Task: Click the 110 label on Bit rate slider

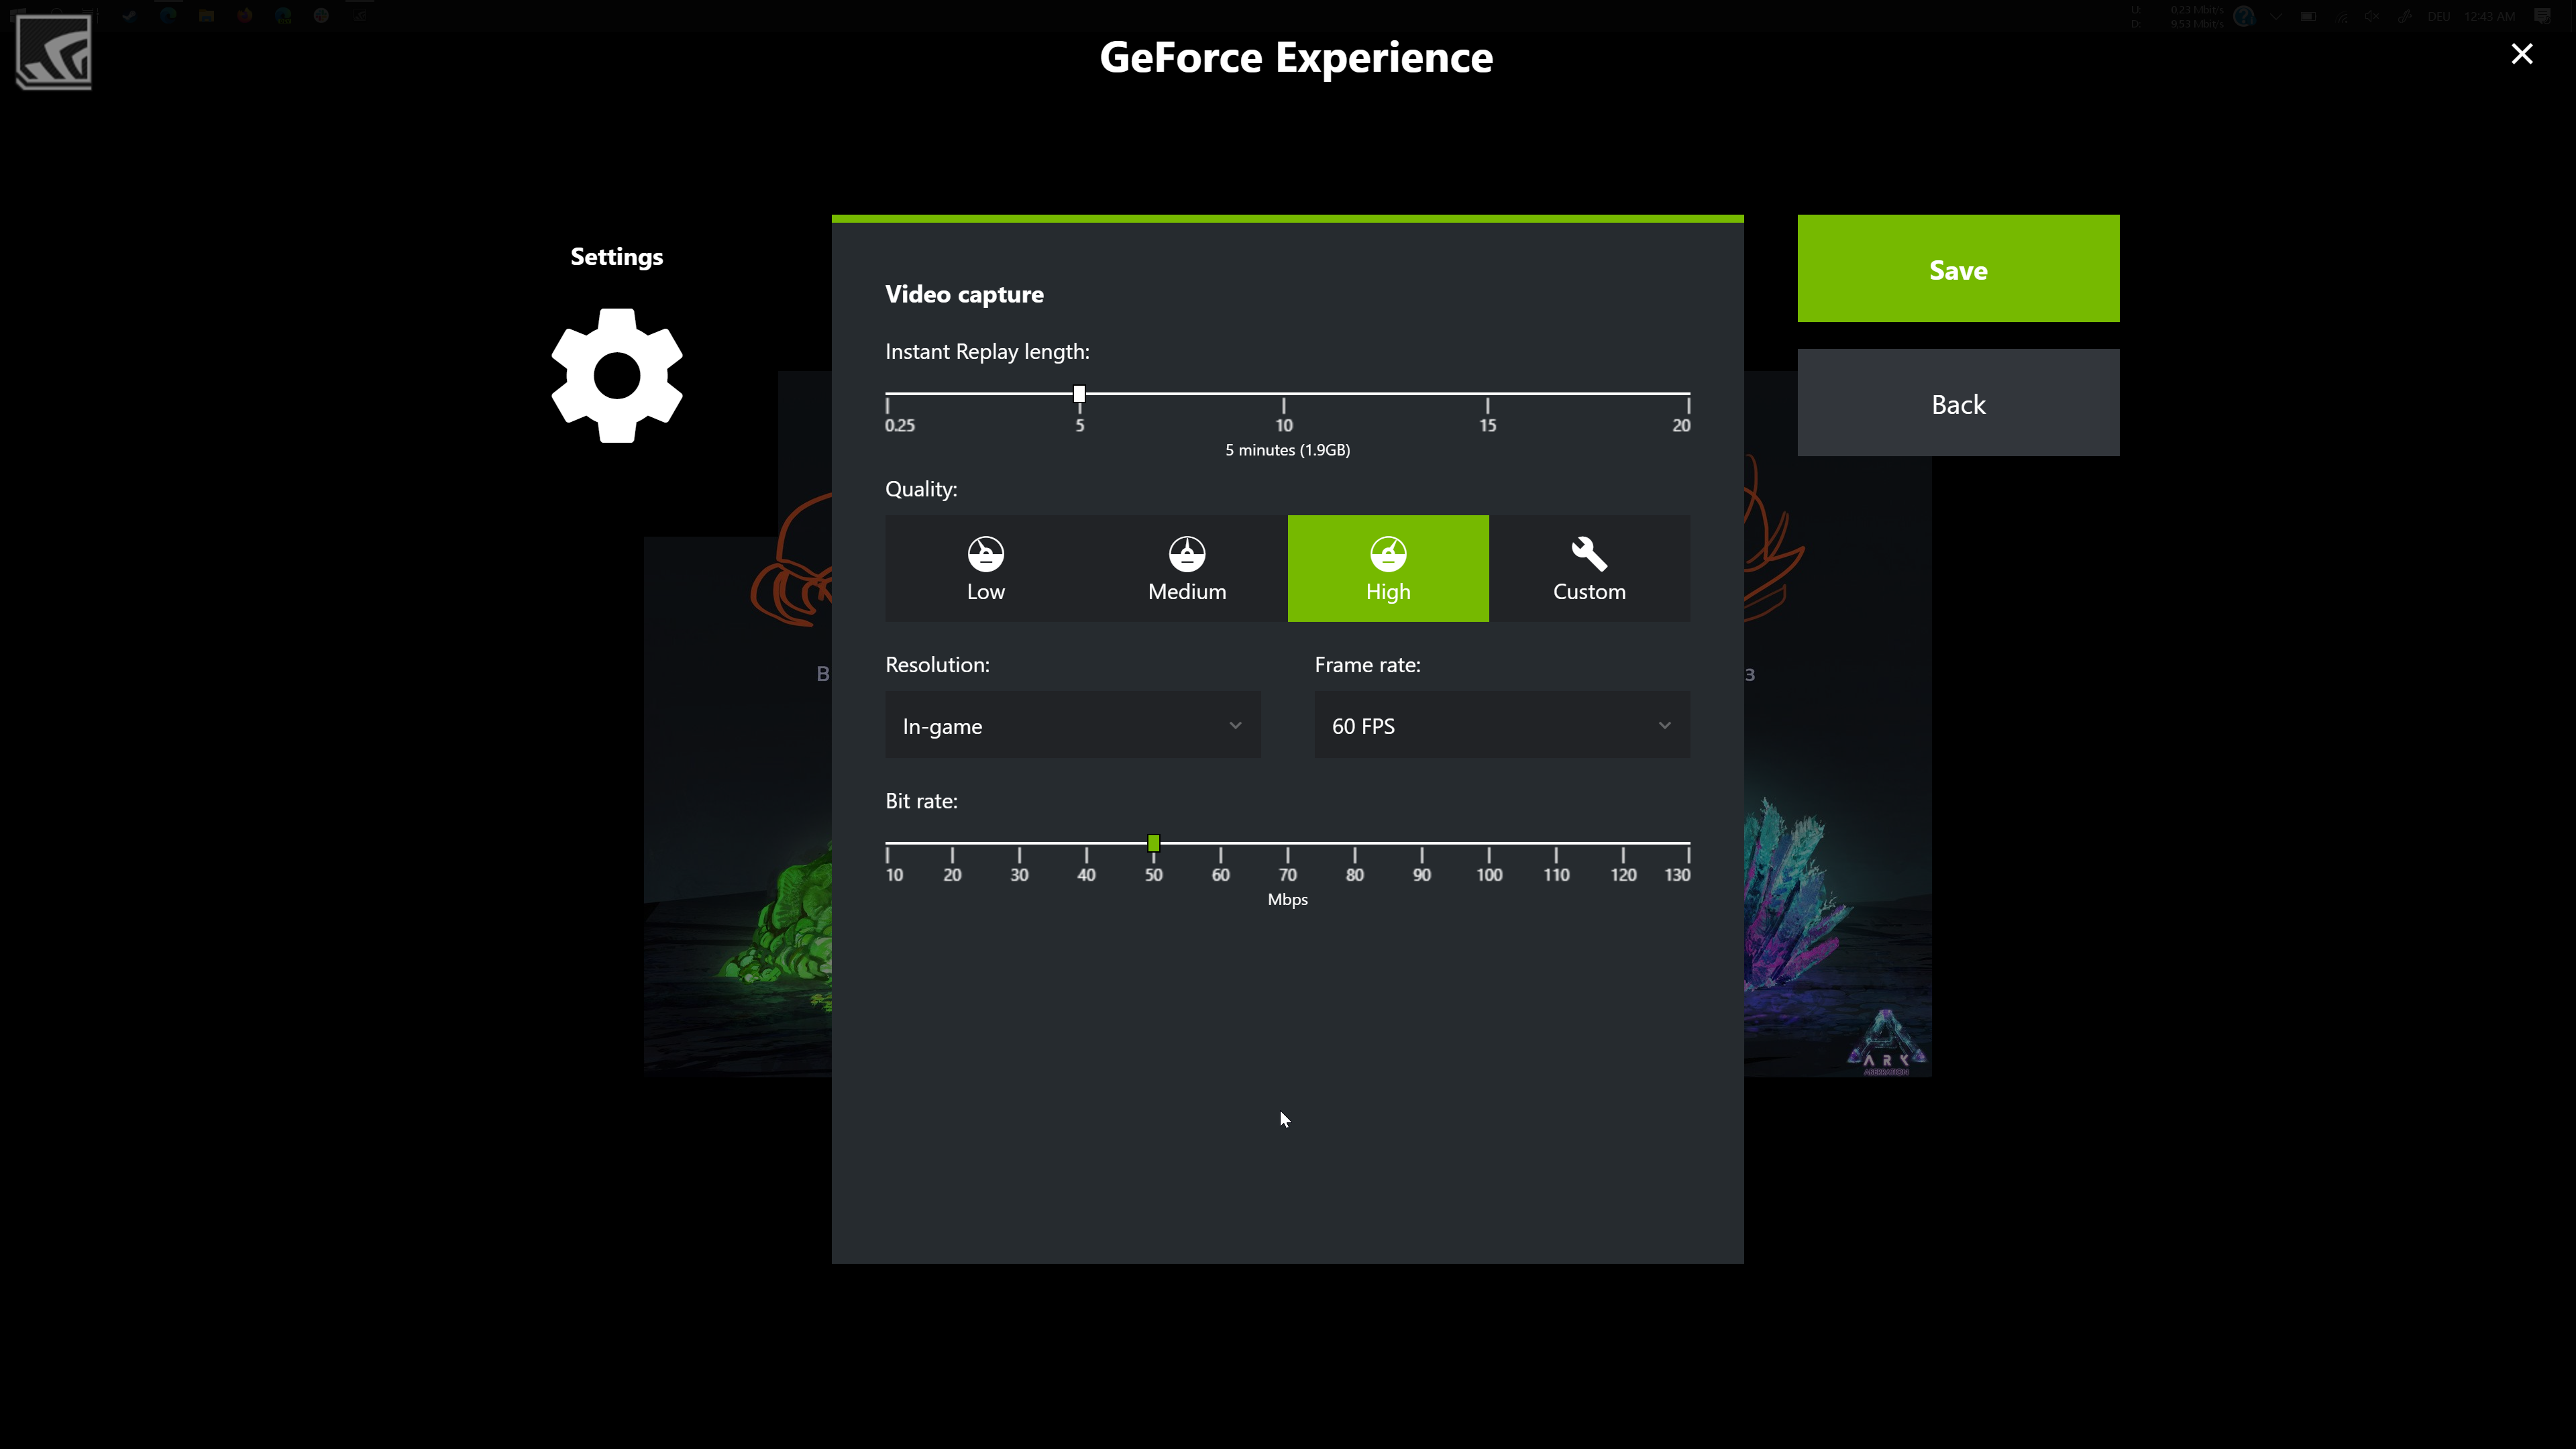Action: tap(1556, 875)
